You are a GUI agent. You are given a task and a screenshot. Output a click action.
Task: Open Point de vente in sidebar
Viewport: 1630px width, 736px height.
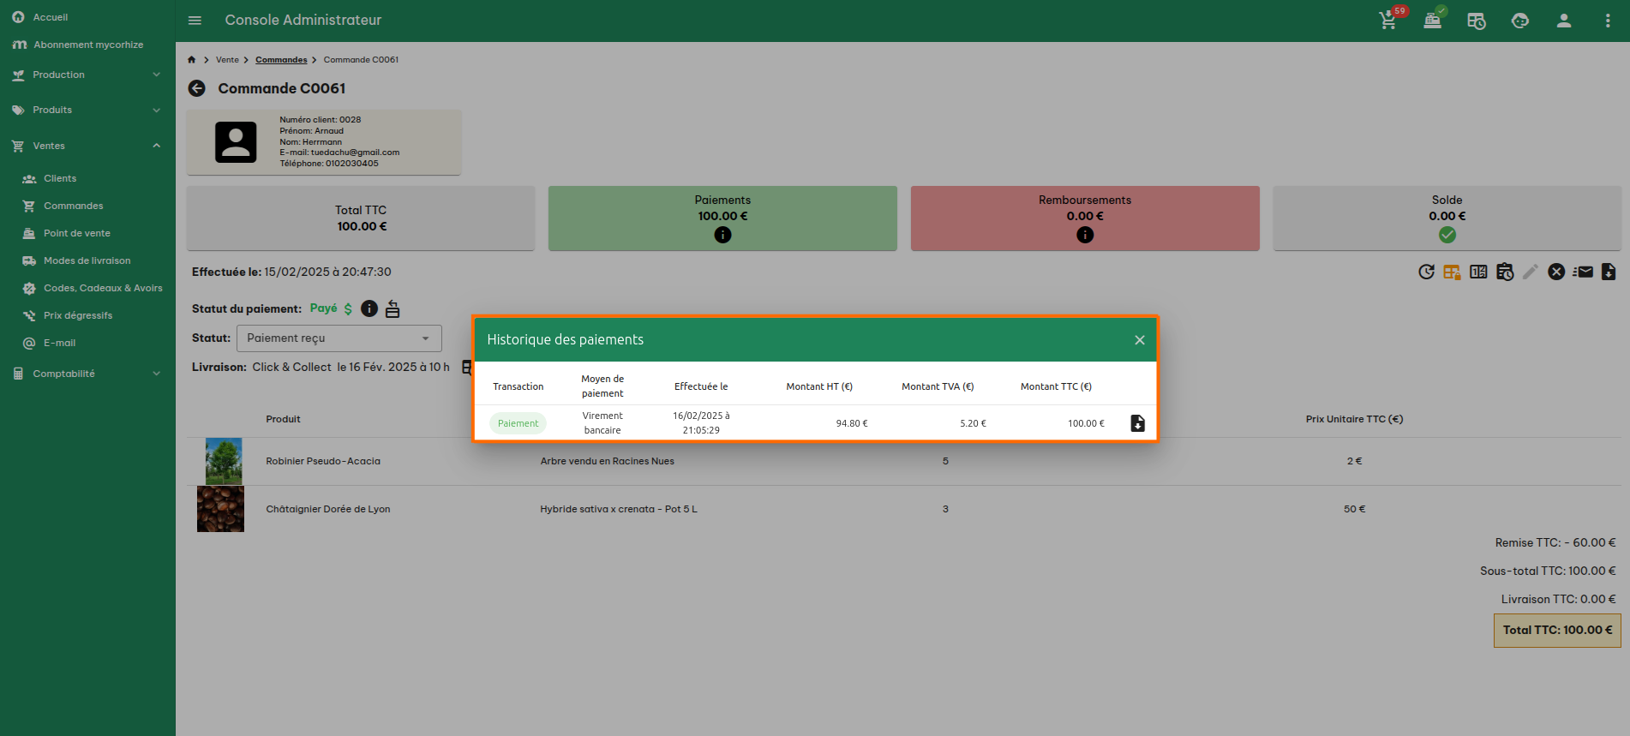coord(77,233)
